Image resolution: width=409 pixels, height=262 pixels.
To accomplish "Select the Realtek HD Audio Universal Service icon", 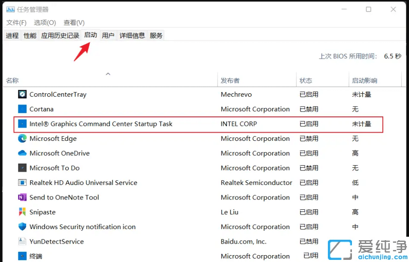I will [22, 182].
